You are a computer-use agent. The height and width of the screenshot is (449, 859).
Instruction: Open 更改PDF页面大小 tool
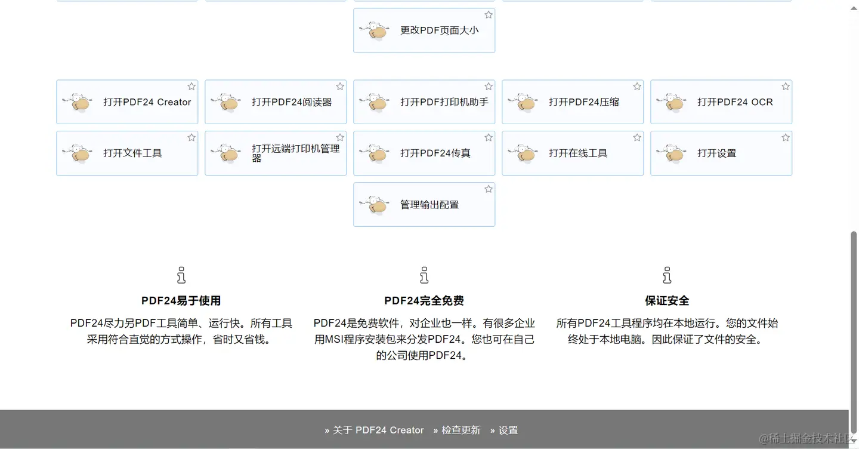point(424,30)
